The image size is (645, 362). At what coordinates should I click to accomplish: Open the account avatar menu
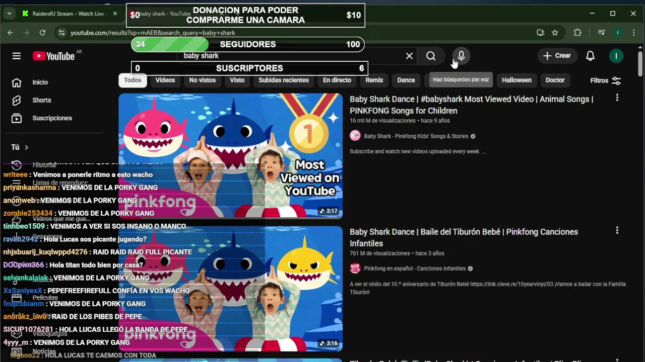(616, 56)
